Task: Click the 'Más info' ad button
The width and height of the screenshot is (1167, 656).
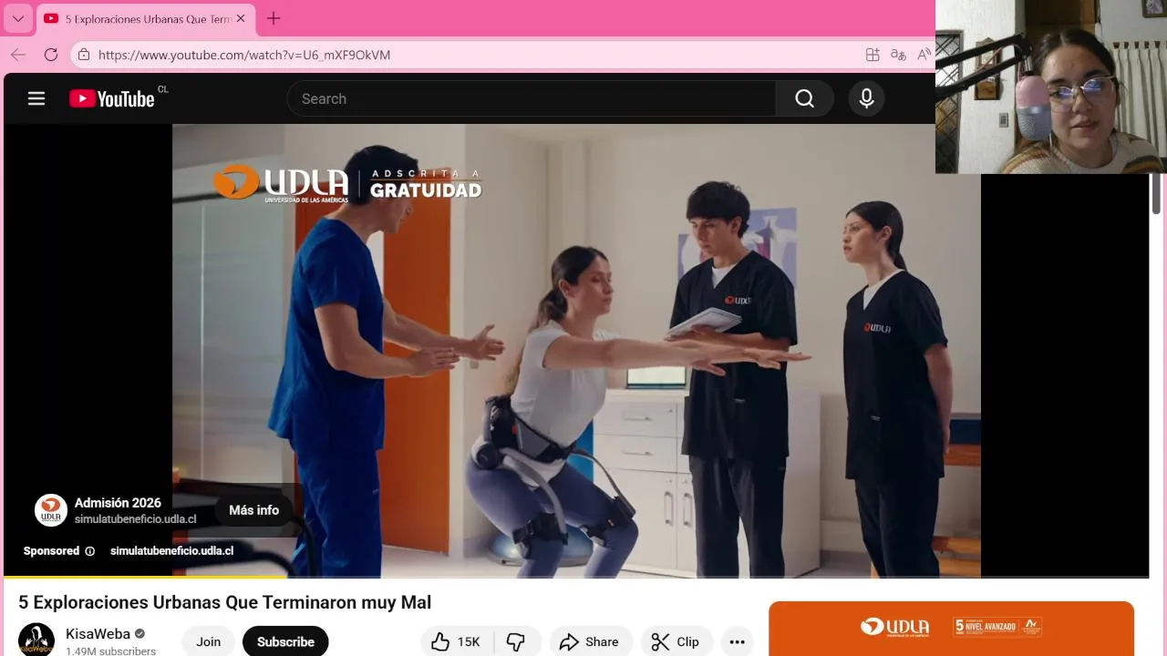Action: [x=253, y=510]
